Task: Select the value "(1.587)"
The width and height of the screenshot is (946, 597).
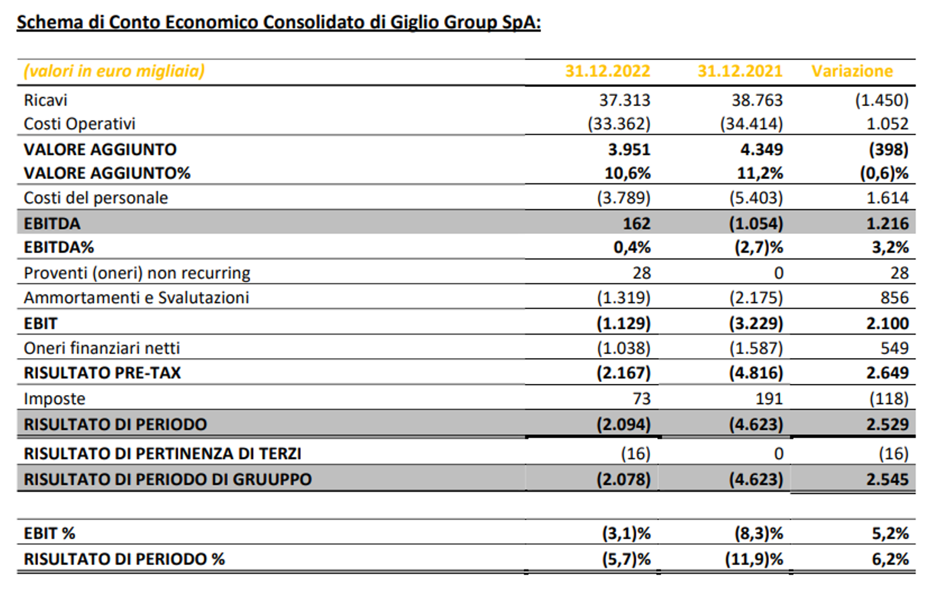Action: [x=756, y=348]
